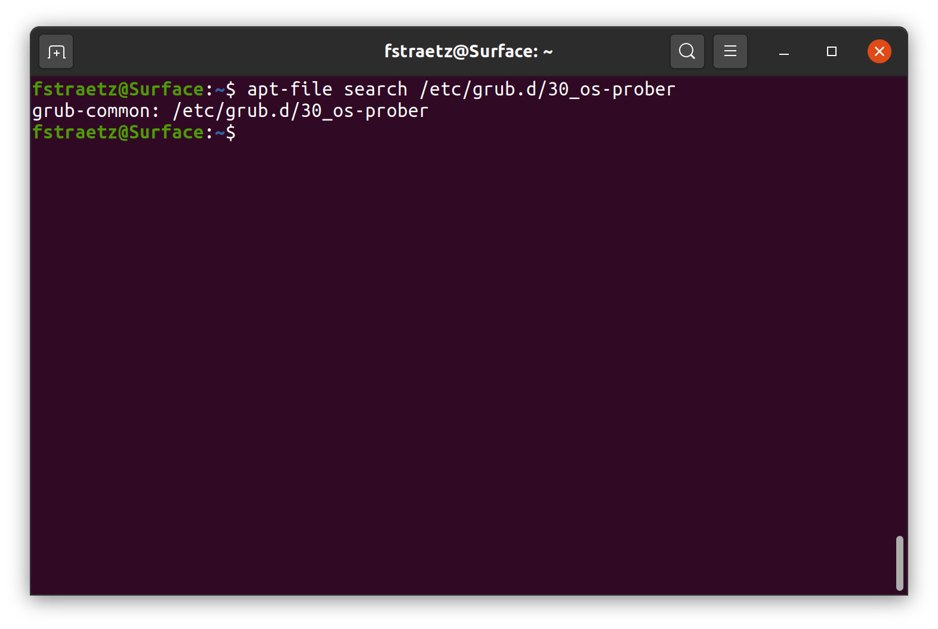Viewport: 938px width, 629px height.
Task: Click the path argument in the typed command
Action: 547,90
